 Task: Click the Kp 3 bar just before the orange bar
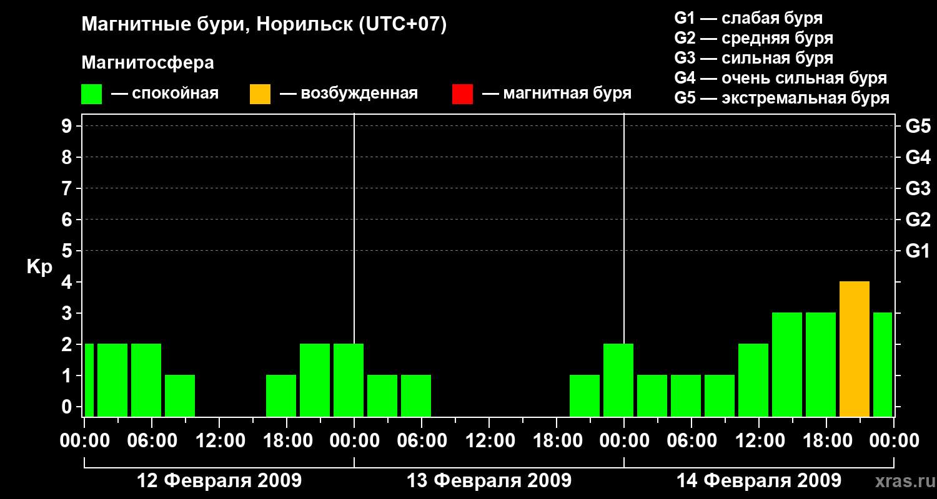coord(821,365)
